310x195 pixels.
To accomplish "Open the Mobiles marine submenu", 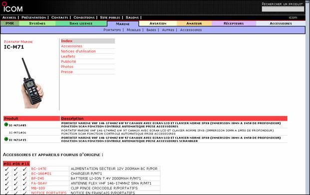I will (134, 30).
